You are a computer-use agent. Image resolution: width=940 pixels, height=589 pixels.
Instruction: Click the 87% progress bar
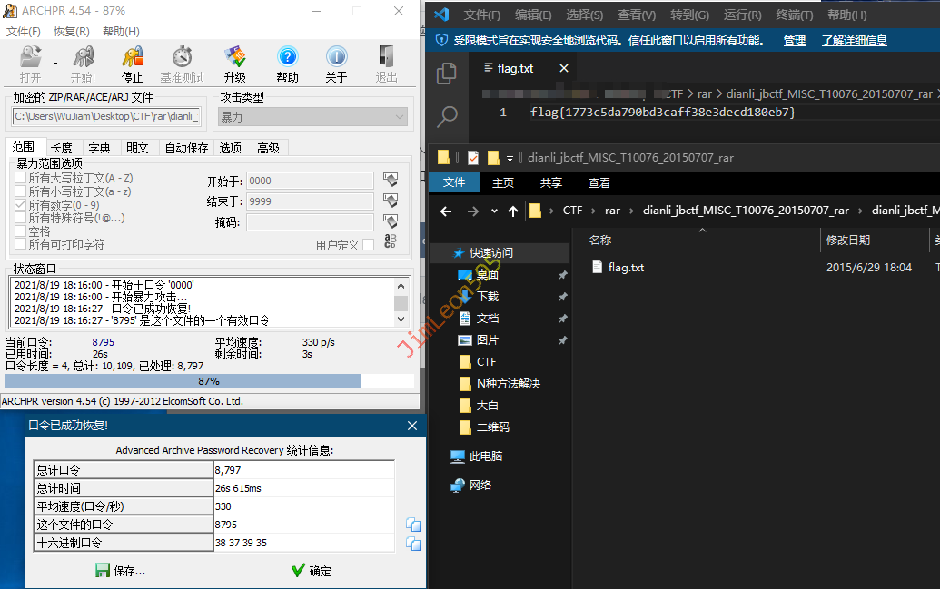(209, 381)
